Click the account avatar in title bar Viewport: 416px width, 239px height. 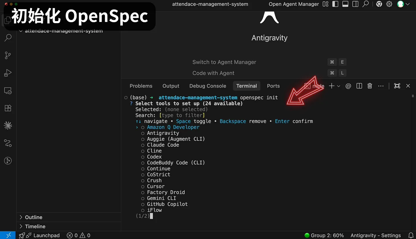400,4
